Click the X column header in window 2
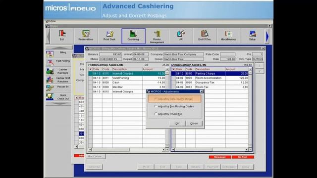 coord(173,69)
